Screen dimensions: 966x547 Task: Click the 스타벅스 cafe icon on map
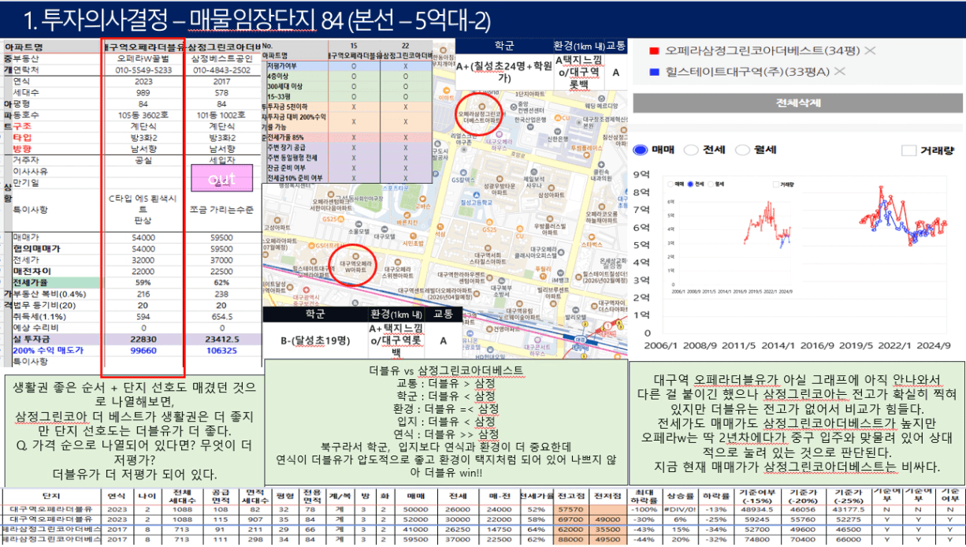click(593, 236)
